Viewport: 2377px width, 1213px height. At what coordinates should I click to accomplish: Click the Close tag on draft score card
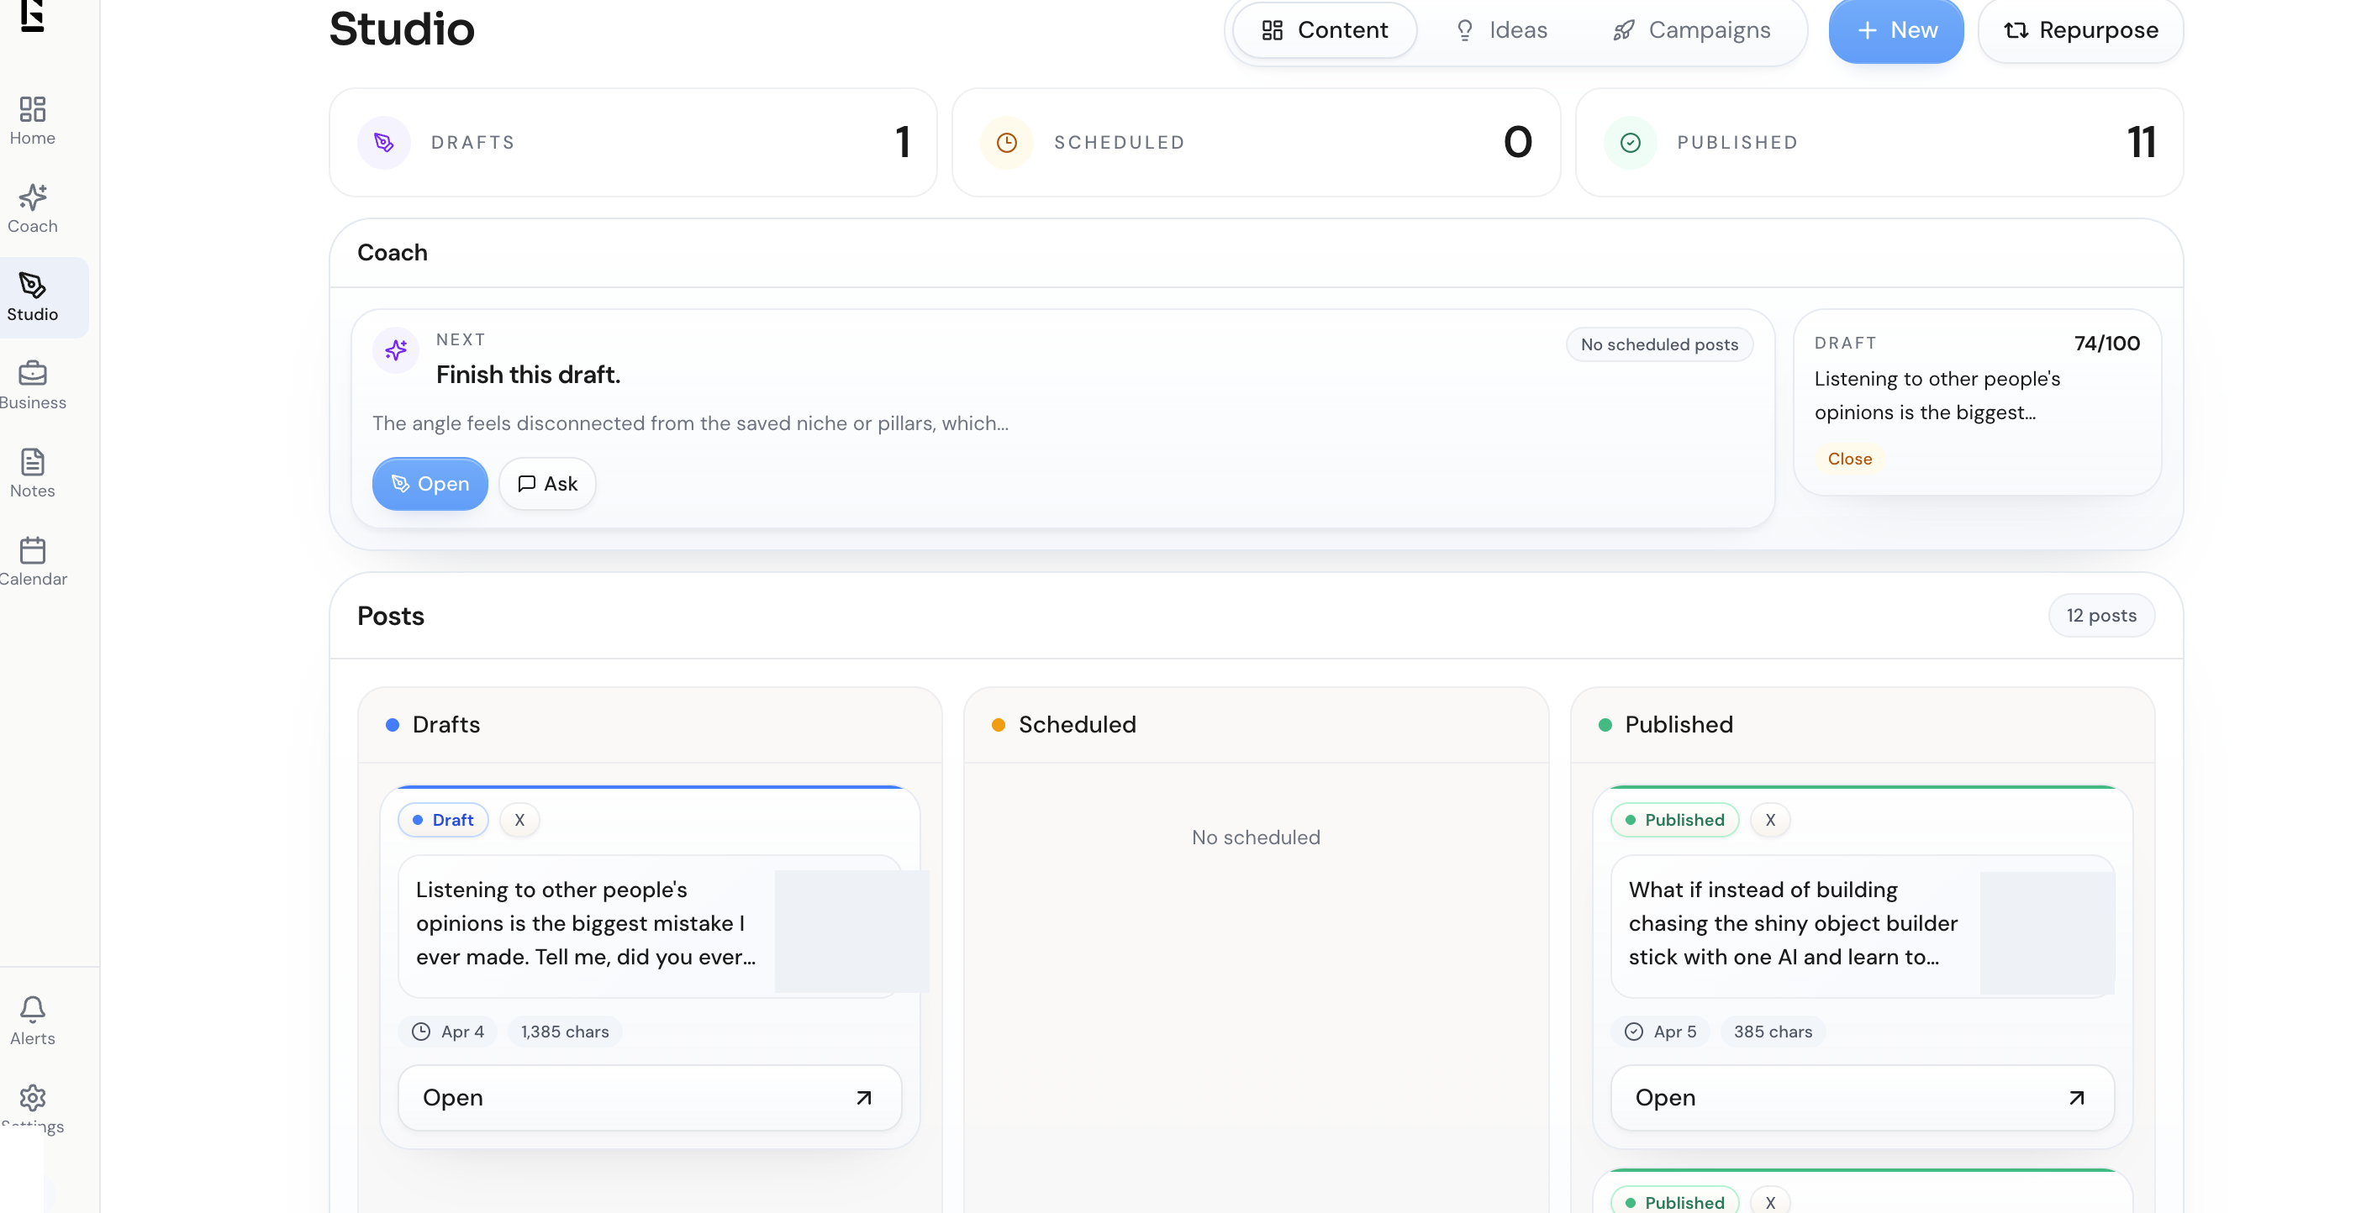point(1849,459)
